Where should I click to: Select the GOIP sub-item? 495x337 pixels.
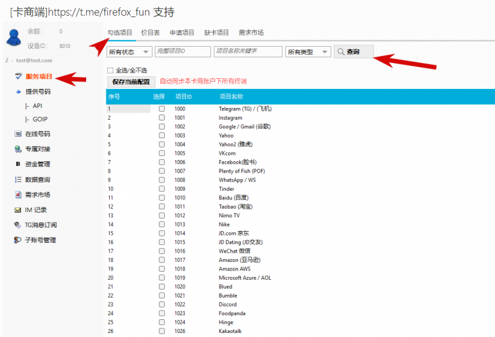click(x=40, y=119)
